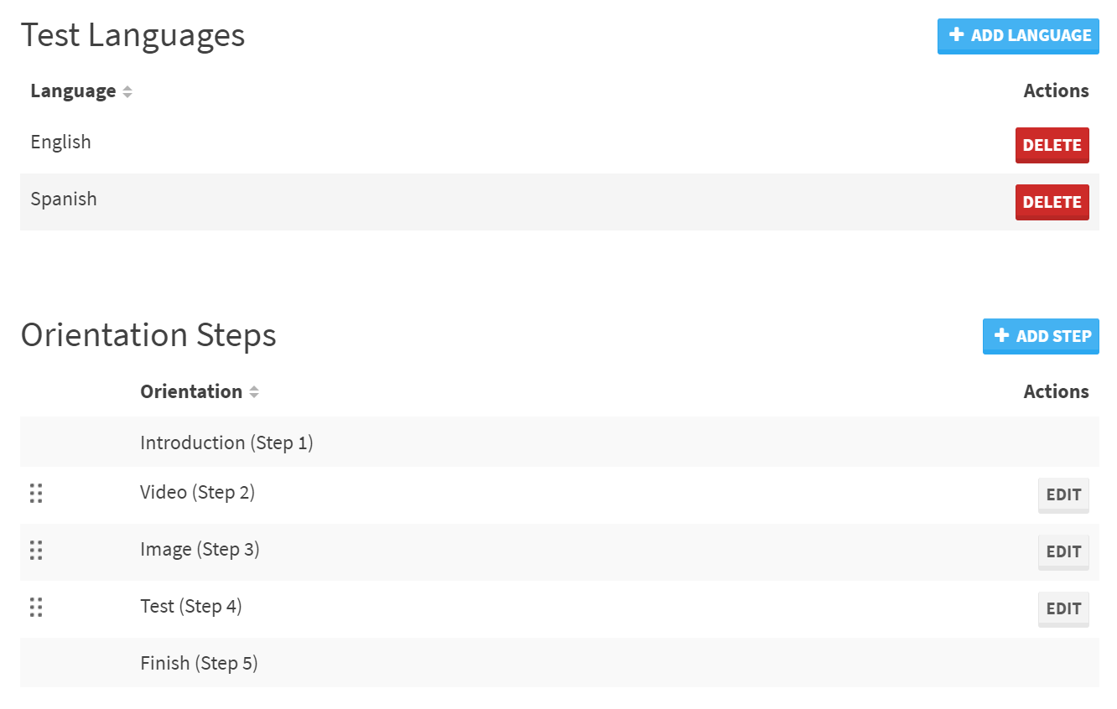Screen dimensions: 1117x709
Task: Sort by the Orientation column sort arrows
Action: click(x=254, y=392)
